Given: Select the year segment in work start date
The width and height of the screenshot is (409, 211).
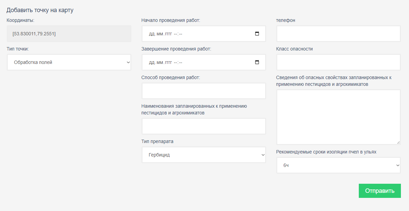Looking at the screenshot, I should coord(168,34).
